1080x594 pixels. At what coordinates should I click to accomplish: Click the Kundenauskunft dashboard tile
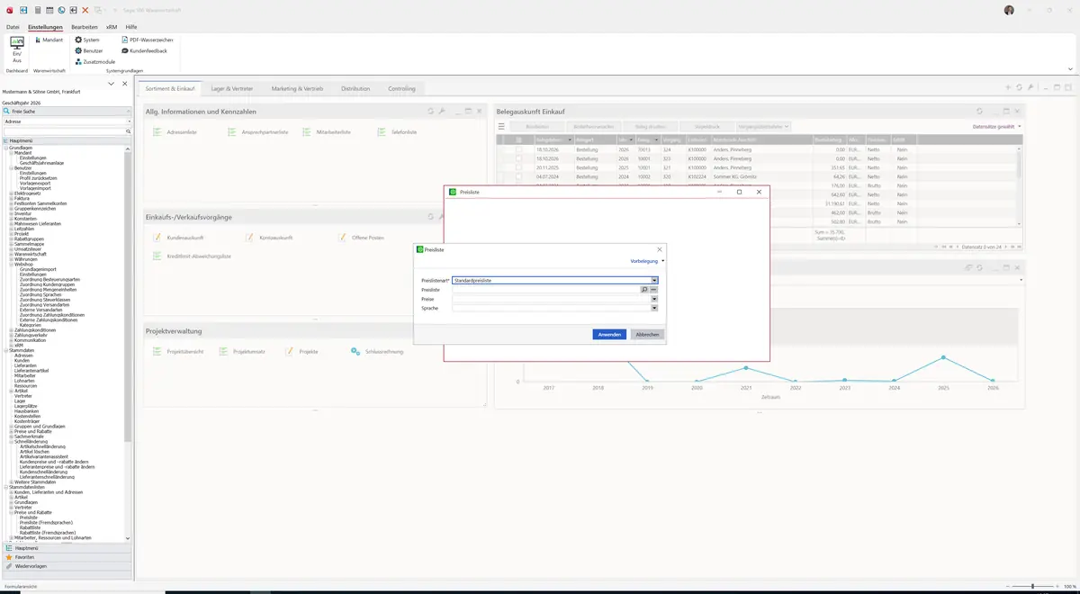[179, 238]
